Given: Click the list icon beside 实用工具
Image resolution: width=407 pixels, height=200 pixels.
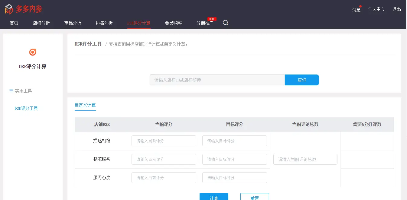Looking at the screenshot, I should tap(11, 90).
